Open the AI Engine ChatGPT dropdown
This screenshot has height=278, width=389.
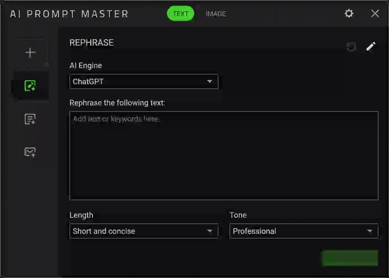(144, 81)
